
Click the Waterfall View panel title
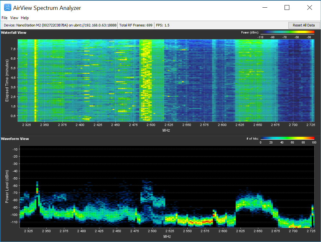(13, 33)
